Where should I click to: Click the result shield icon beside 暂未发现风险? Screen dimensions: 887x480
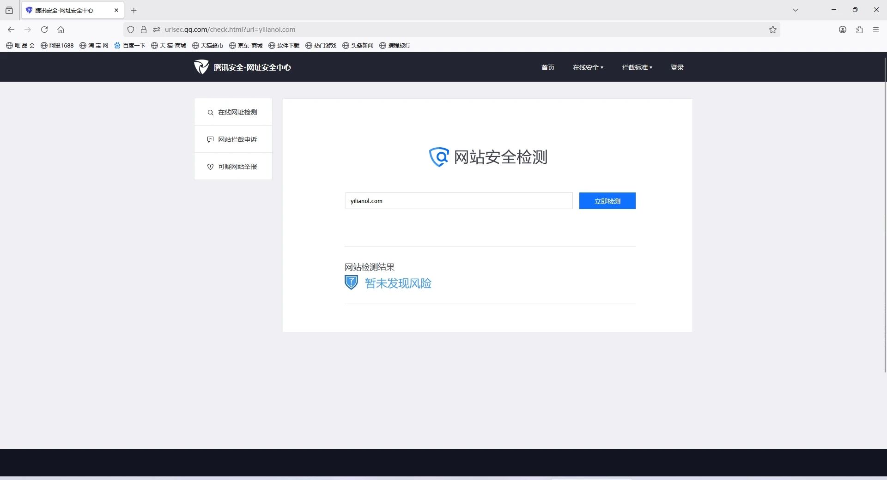(x=351, y=282)
